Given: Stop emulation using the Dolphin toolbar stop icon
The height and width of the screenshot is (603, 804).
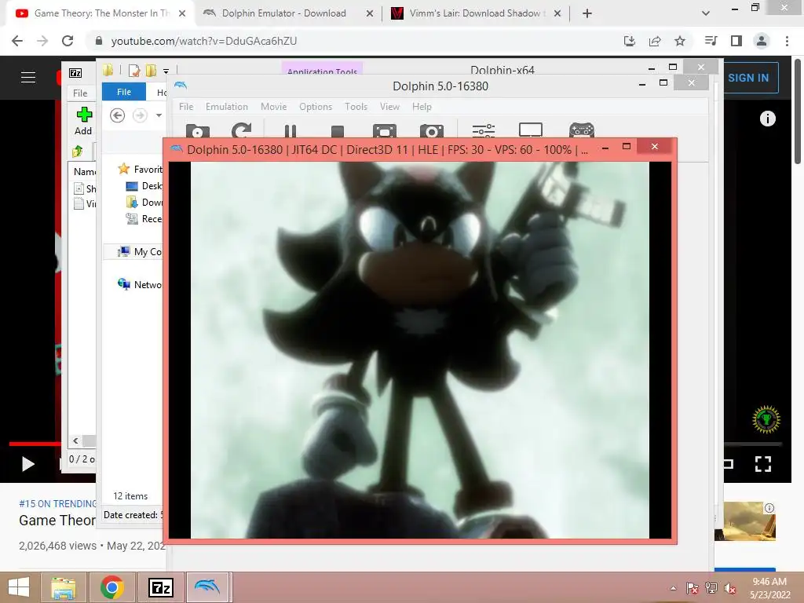Looking at the screenshot, I should click(x=338, y=132).
